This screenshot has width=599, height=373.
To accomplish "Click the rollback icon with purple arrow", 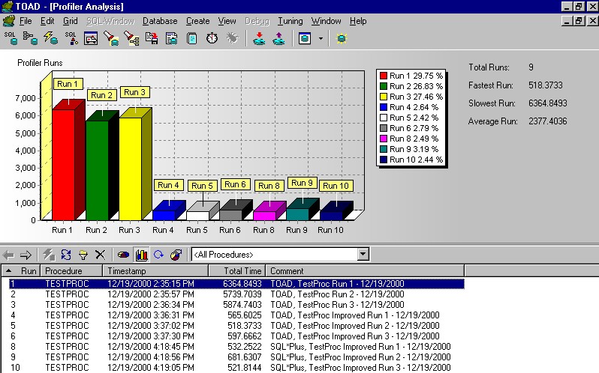I will pyautogui.click(x=278, y=38).
